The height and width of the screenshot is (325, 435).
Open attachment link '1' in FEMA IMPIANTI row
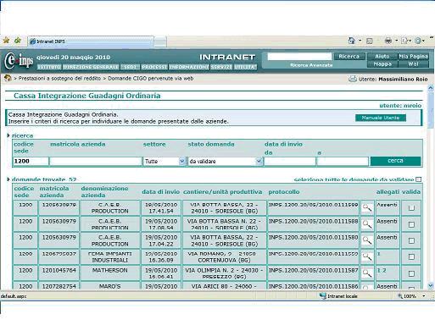click(379, 254)
